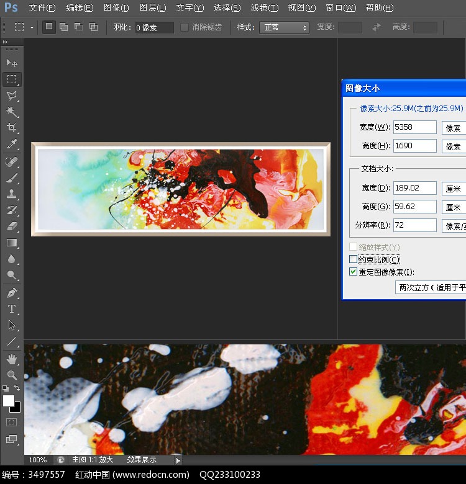The height and width of the screenshot is (484, 466).
Task: Select the Path Selection tool
Action: pyautogui.click(x=12, y=325)
